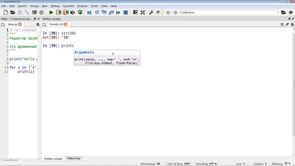Open the Debug menu
Screen dimensions: 295x166
(x=55, y=6)
